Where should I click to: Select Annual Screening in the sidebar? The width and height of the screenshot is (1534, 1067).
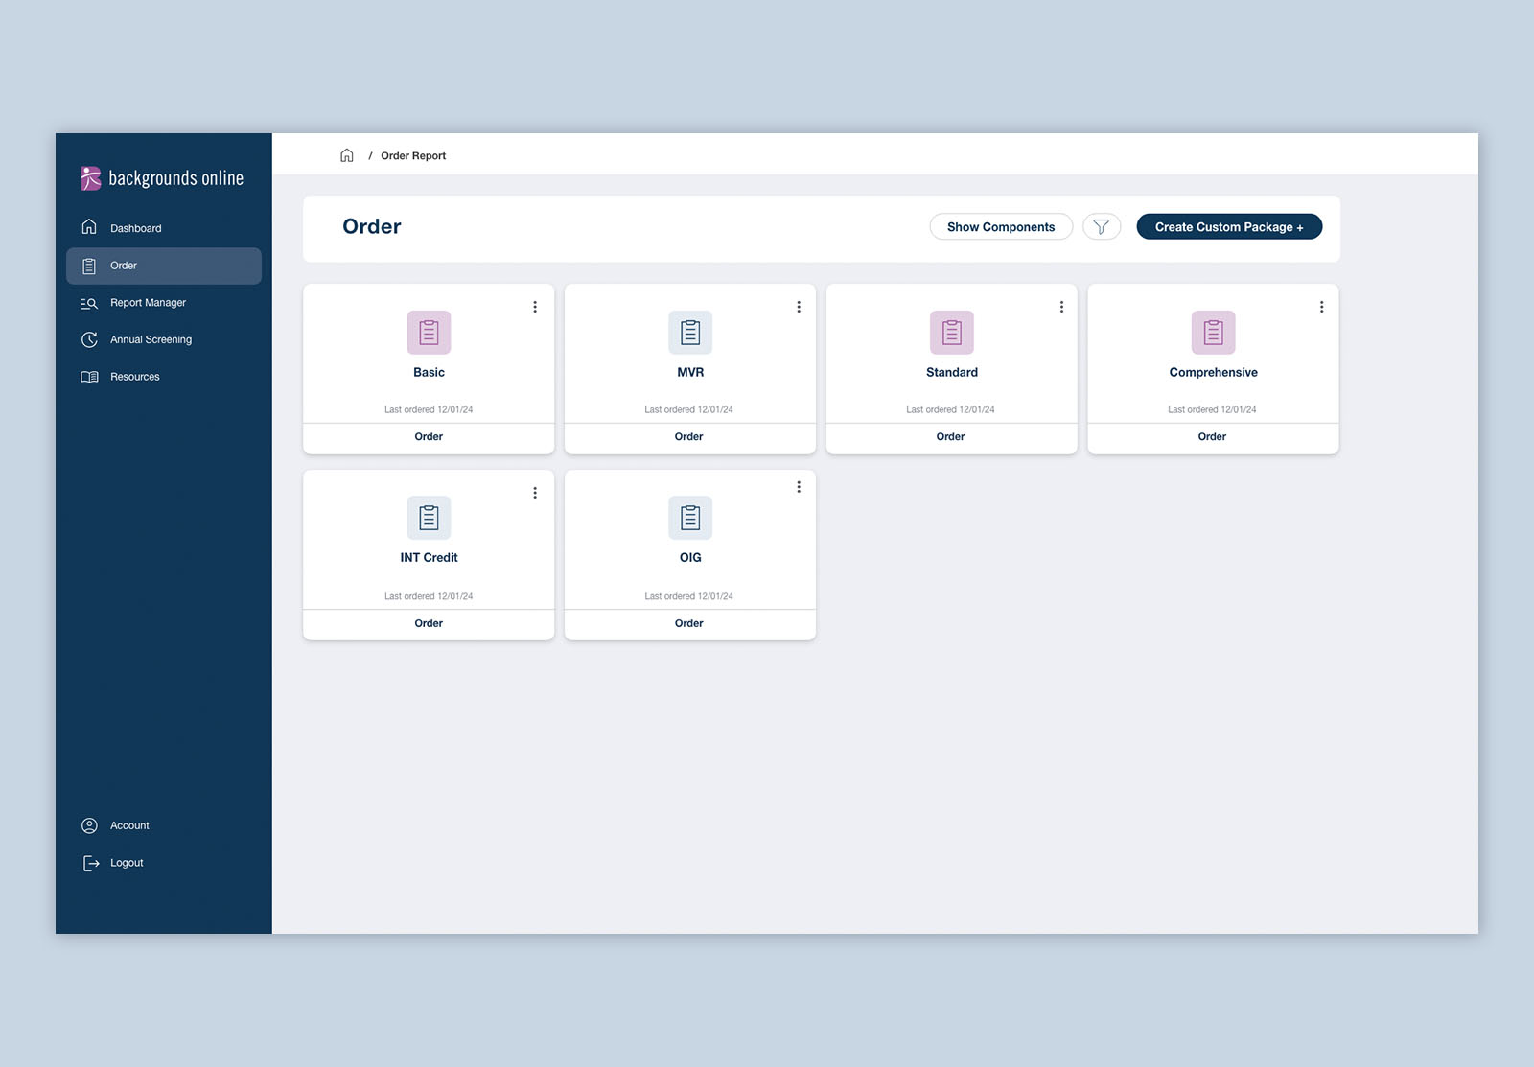(151, 339)
